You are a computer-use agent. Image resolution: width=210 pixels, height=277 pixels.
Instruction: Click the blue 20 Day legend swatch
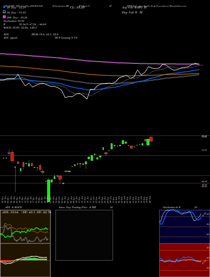5,8
